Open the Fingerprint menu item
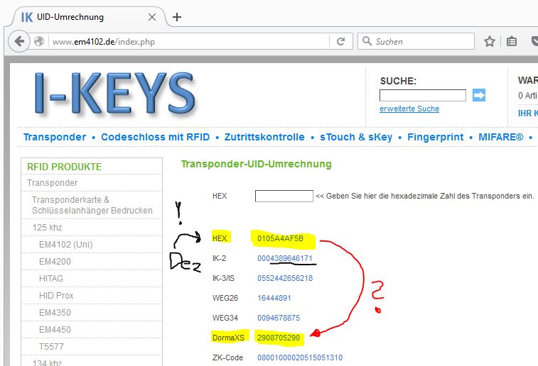Image resolution: width=538 pixels, height=366 pixels. (436, 137)
